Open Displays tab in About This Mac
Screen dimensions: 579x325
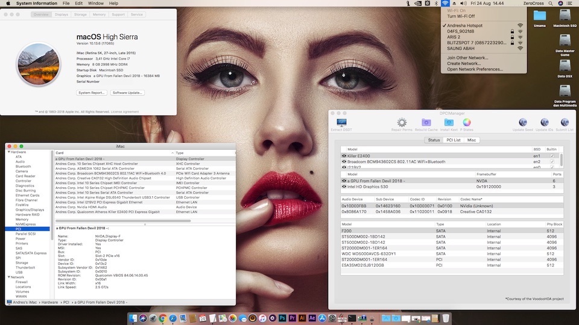[x=62, y=14]
